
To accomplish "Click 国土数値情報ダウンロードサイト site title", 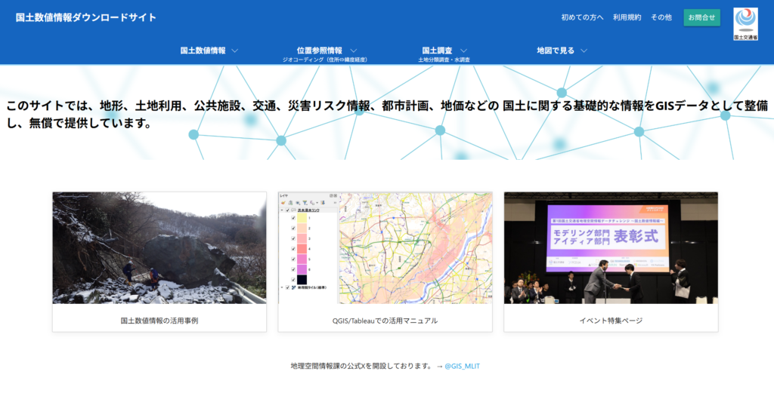I will point(86,17).
